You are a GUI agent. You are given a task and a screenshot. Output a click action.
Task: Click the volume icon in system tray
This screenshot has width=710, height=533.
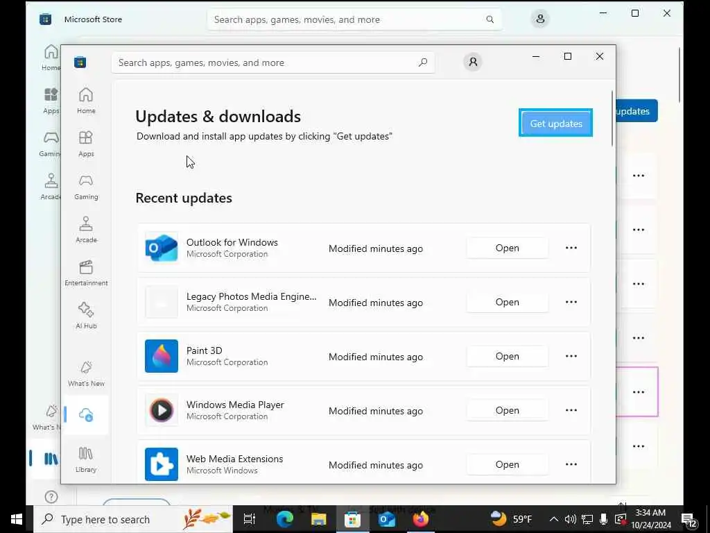[570, 519]
